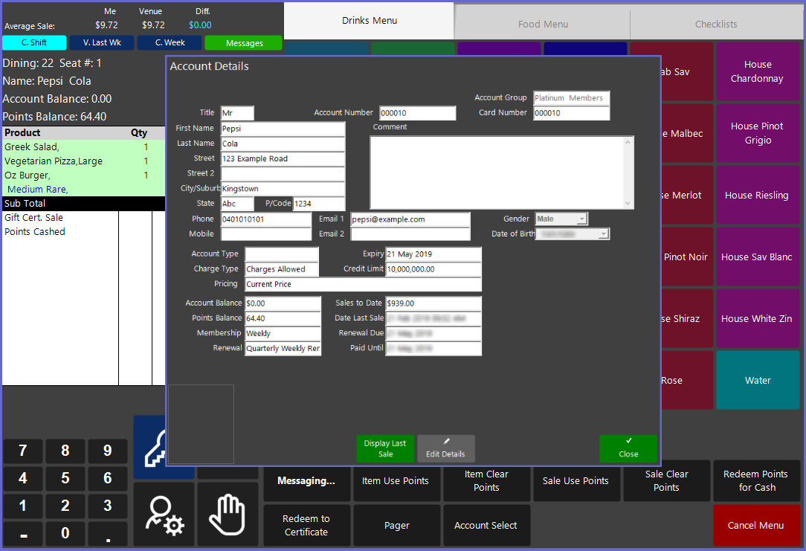Viewport: 806px width, 551px height.
Task: Open the user settings gear icon
Action: point(164,515)
